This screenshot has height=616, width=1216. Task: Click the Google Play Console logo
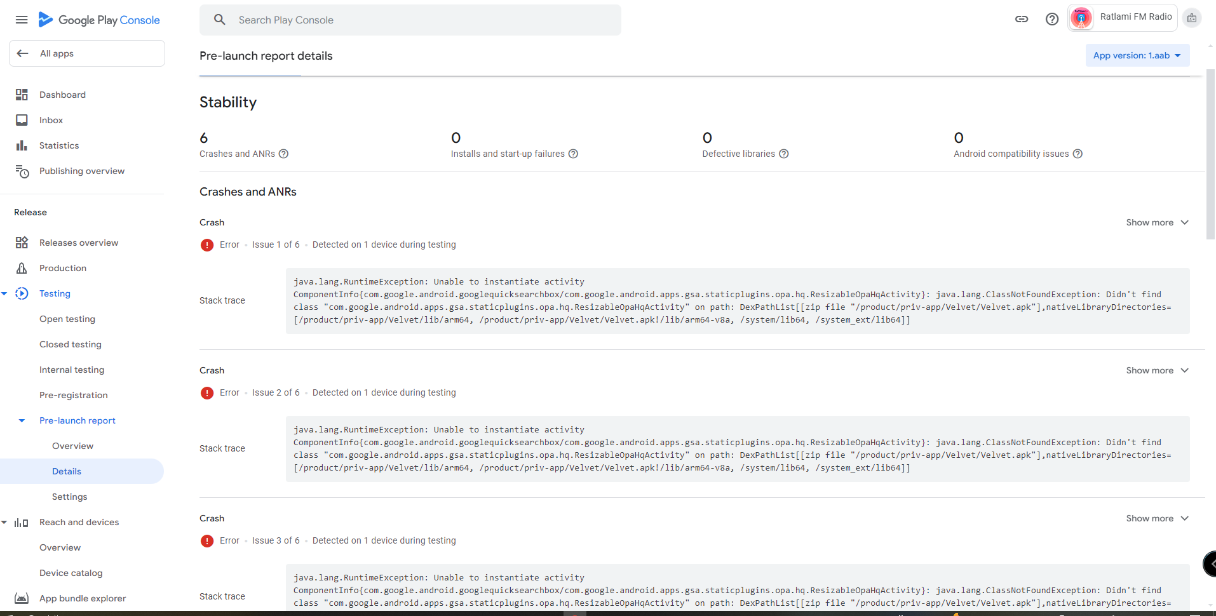[x=100, y=20]
